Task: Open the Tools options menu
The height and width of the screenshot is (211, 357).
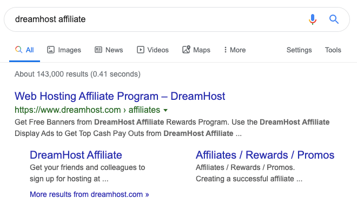Action: click(x=333, y=50)
